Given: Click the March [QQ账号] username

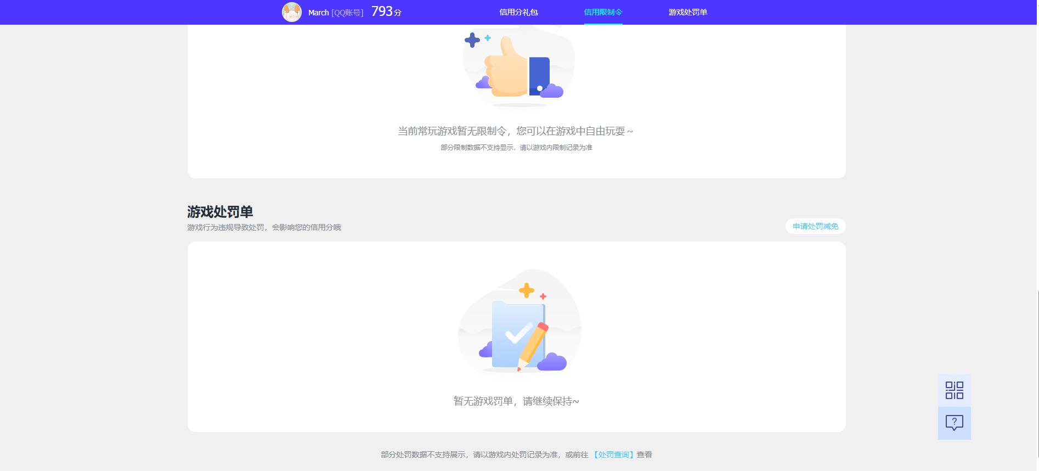Looking at the screenshot, I should (x=336, y=13).
